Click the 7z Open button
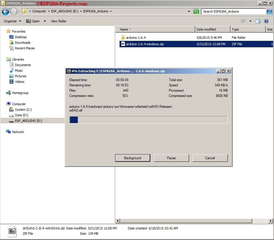Viewport: 274px width, 240px height. pyautogui.click(x=33, y=21)
